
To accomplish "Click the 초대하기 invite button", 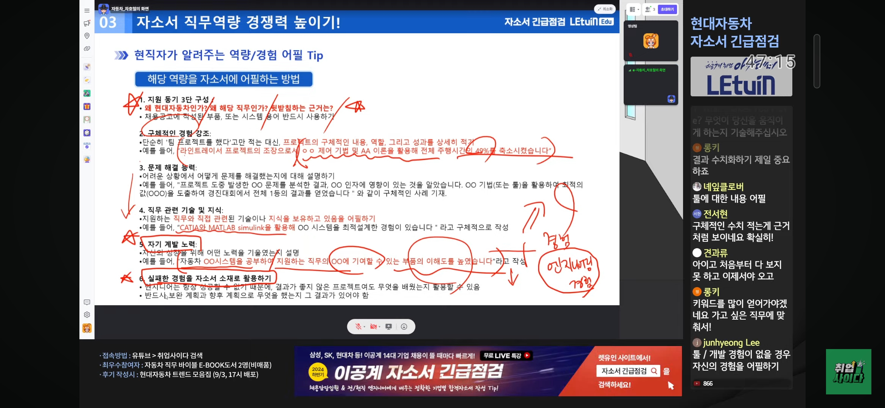I will coord(667,9).
